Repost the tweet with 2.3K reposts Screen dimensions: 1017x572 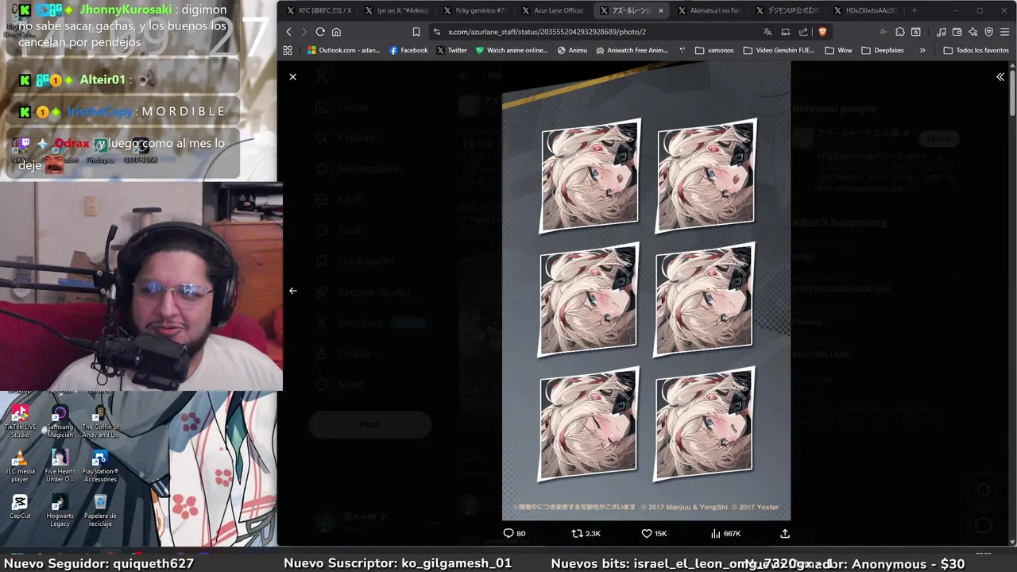(586, 533)
